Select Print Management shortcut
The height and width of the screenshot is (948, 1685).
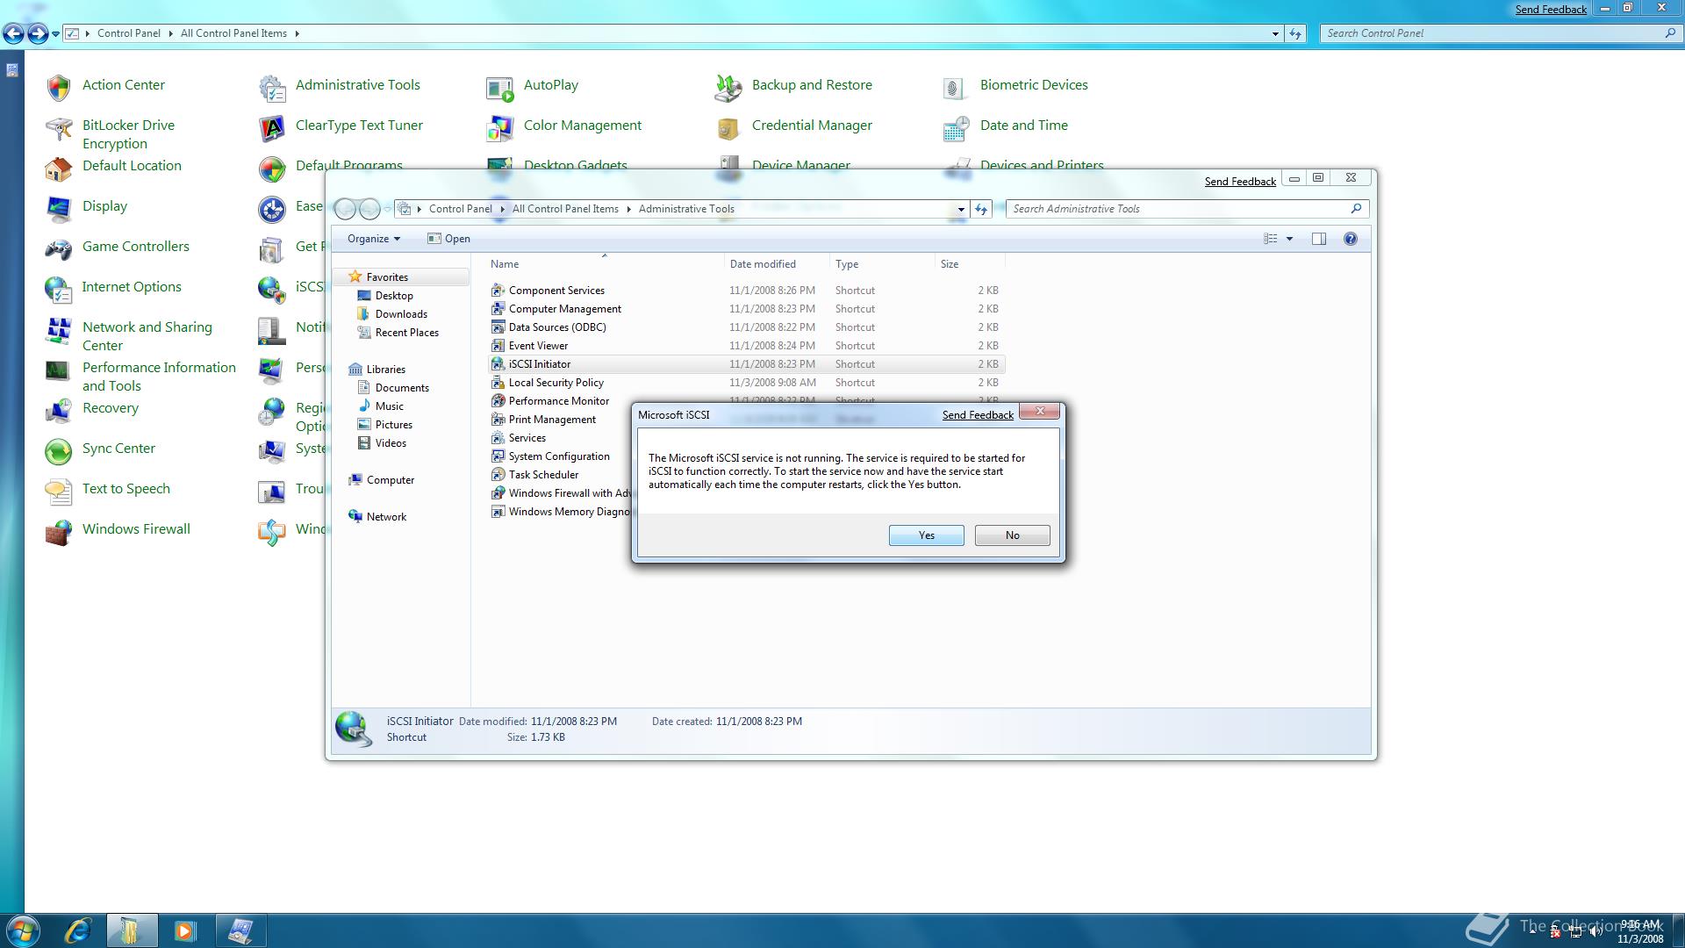point(552,420)
